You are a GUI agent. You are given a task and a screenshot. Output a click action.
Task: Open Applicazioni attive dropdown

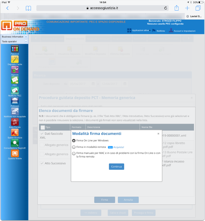(139, 30)
